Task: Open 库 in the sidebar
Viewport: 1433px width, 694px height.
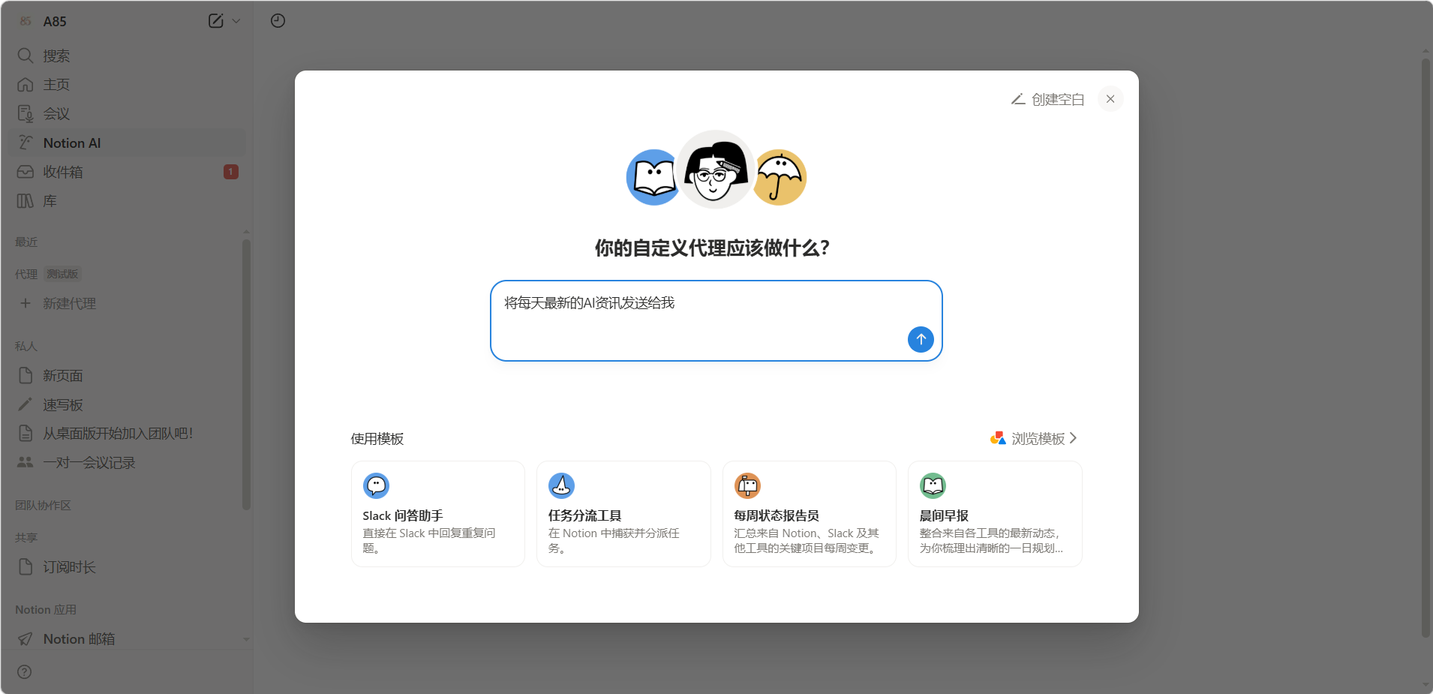Action: [x=128, y=201]
